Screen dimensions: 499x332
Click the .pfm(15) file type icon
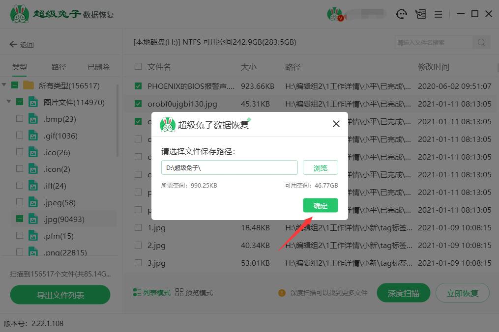[x=33, y=236]
